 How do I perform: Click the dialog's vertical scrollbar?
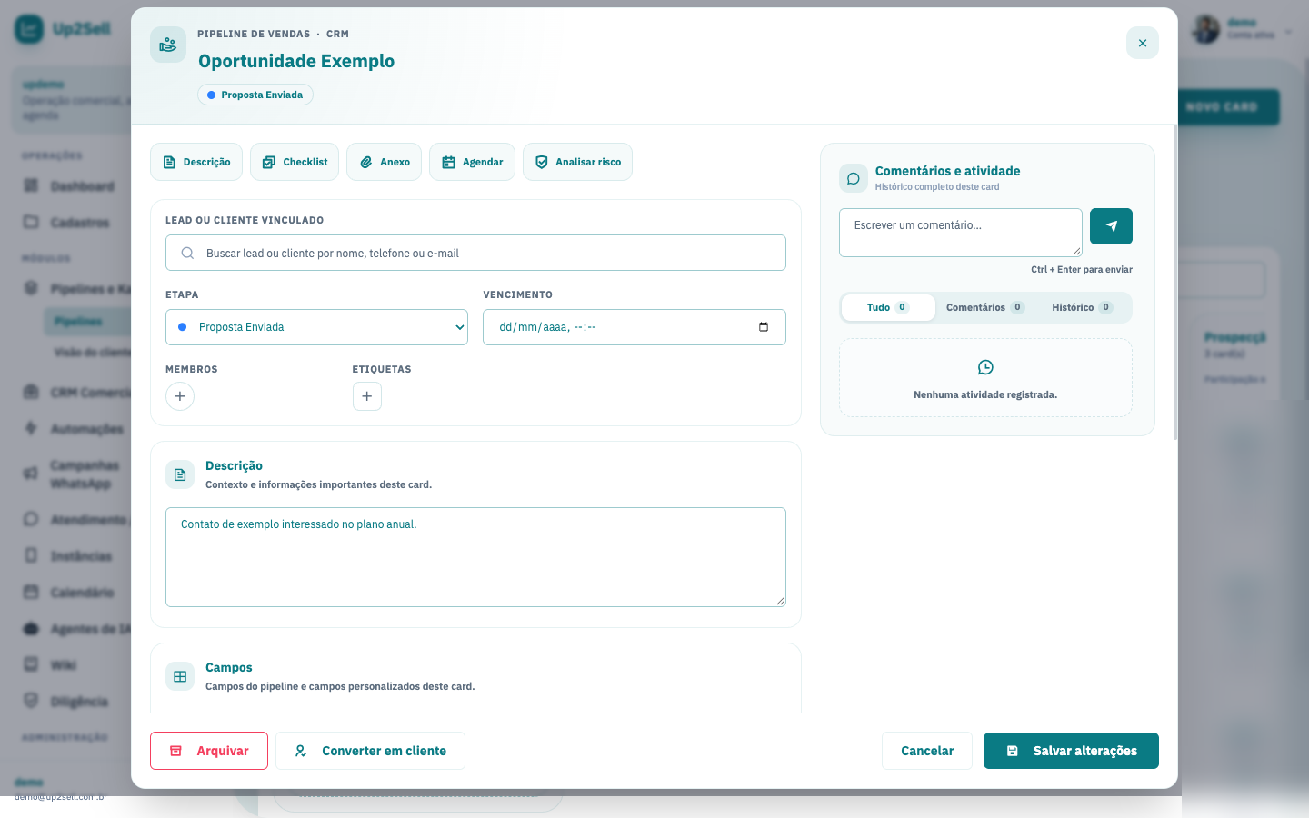(1175, 282)
